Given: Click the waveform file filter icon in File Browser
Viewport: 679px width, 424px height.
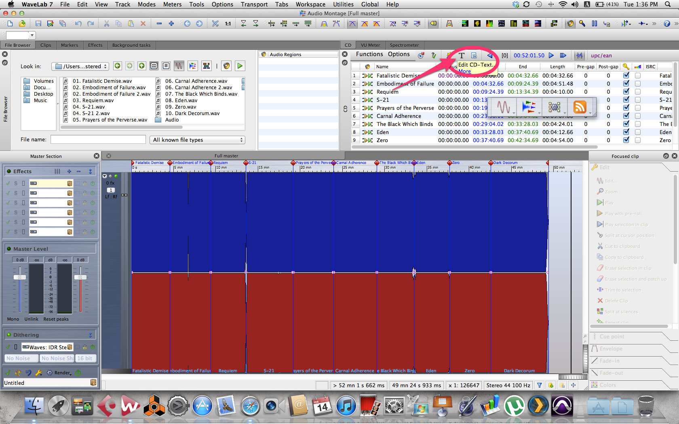Looking at the screenshot, I should coord(179,66).
